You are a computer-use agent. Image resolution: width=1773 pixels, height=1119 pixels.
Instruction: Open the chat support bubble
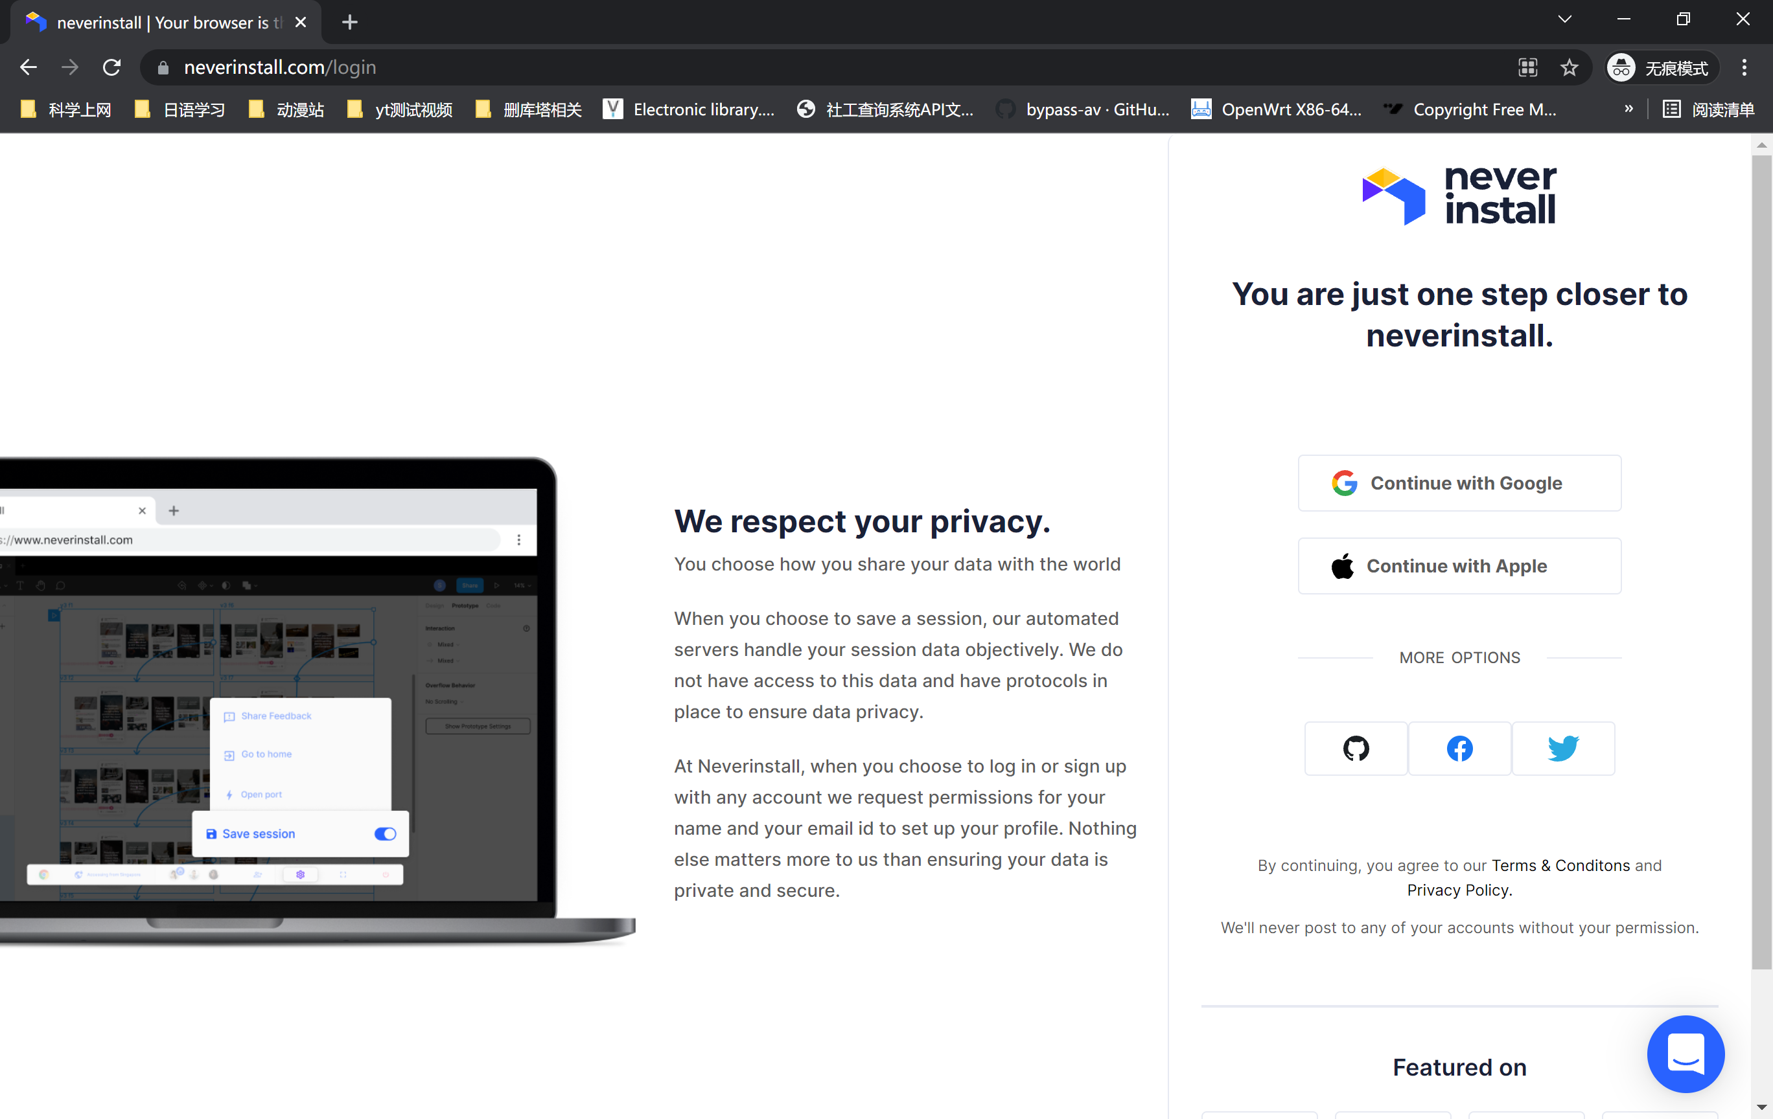[x=1685, y=1053]
